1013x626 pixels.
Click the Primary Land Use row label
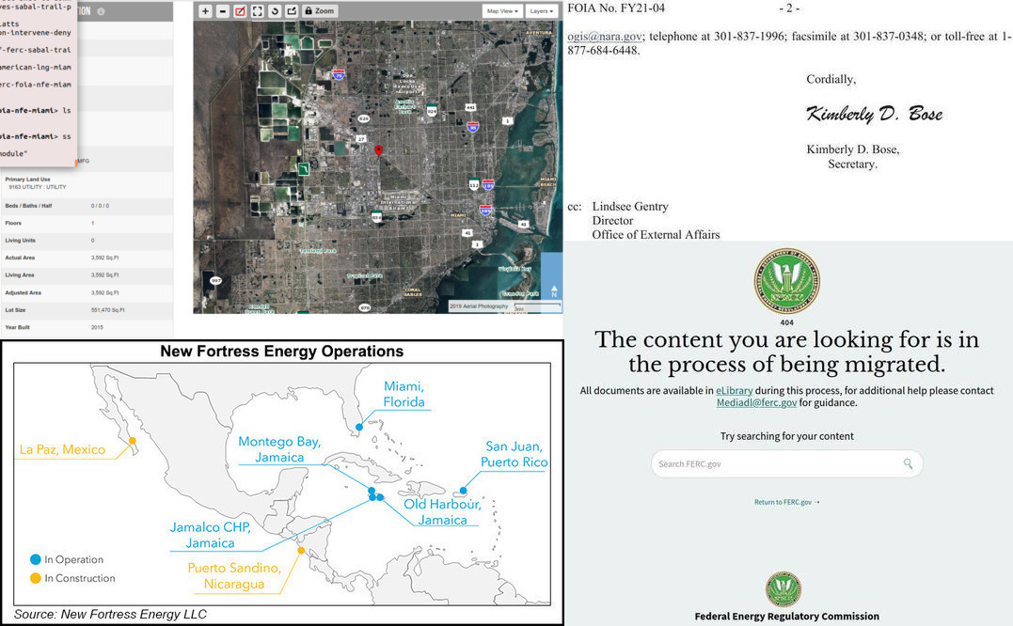pyautogui.click(x=28, y=180)
